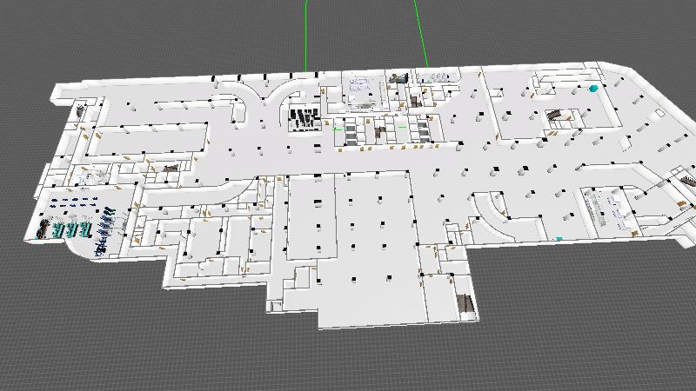This screenshot has height=391, width=696.
Task: Click the small green marker right of the elevators
Action: point(403,128)
